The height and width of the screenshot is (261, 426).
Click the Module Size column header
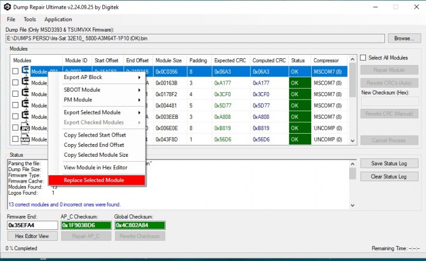click(169, 60)
